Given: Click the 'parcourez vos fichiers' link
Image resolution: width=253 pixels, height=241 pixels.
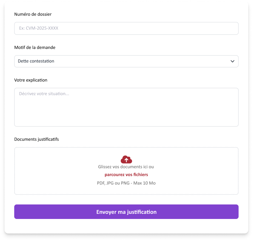Looking at the screenshot, I should point(126,175).
